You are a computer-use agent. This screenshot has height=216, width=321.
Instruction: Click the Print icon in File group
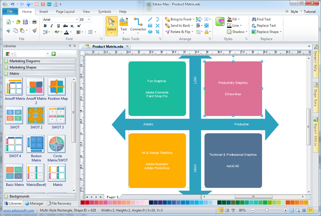pos(34,22)
